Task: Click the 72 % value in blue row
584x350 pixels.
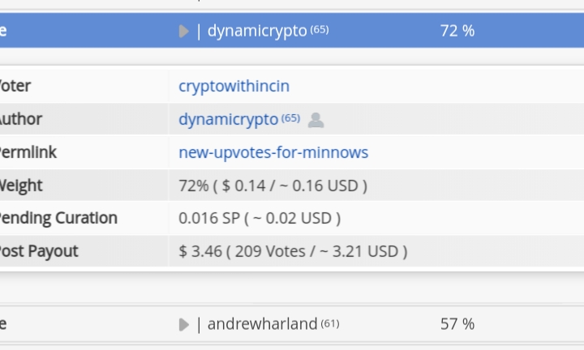Action: [x=457, y=31]
